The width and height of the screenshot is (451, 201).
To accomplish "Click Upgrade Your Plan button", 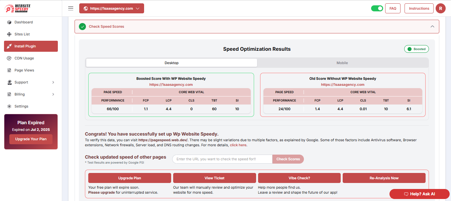I will coord(31,139).
